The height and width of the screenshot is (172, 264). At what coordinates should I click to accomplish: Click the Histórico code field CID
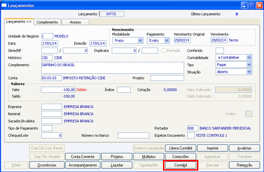(x=47, y=58)
